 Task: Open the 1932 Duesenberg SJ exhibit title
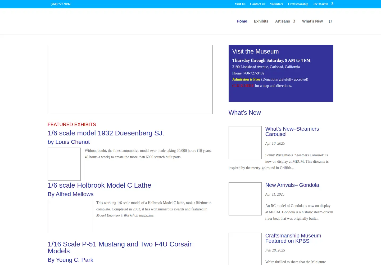pyautogui.click(x=106, y=133)
